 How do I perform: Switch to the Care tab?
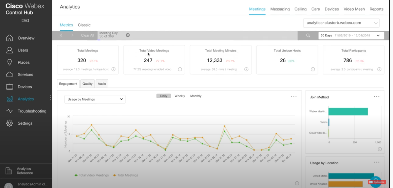315,9
